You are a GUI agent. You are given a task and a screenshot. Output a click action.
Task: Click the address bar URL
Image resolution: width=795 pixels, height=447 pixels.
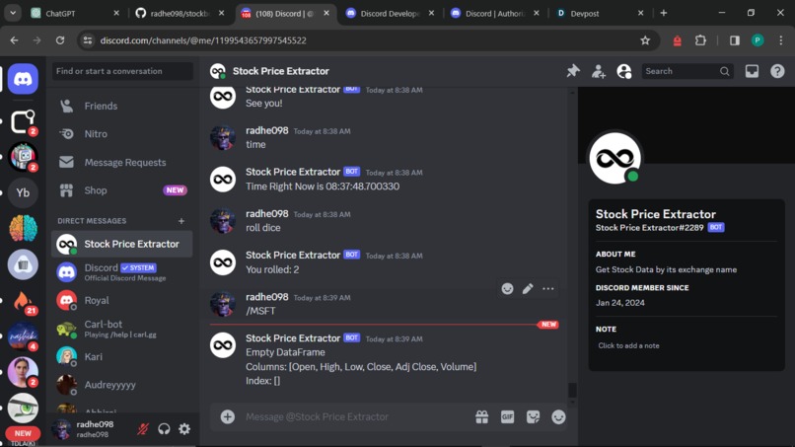[203, 40]
